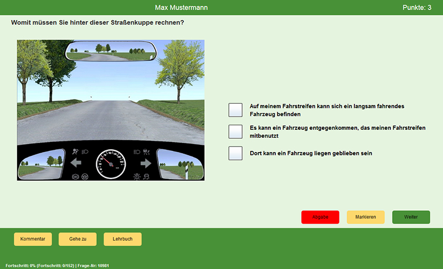Check the 'langsam fahrendes Fahrzeug' answer box
Image resolution: width=443 pixels, height=269 pixels.
click(x=235, y=110)
